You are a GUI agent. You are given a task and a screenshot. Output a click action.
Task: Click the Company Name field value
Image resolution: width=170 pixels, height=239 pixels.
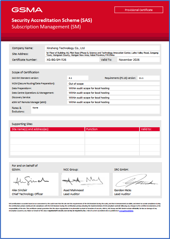click(x=102, y=48)
